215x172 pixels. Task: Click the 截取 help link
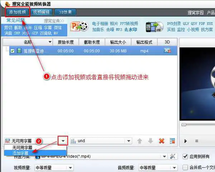click(x=18, y=28)
